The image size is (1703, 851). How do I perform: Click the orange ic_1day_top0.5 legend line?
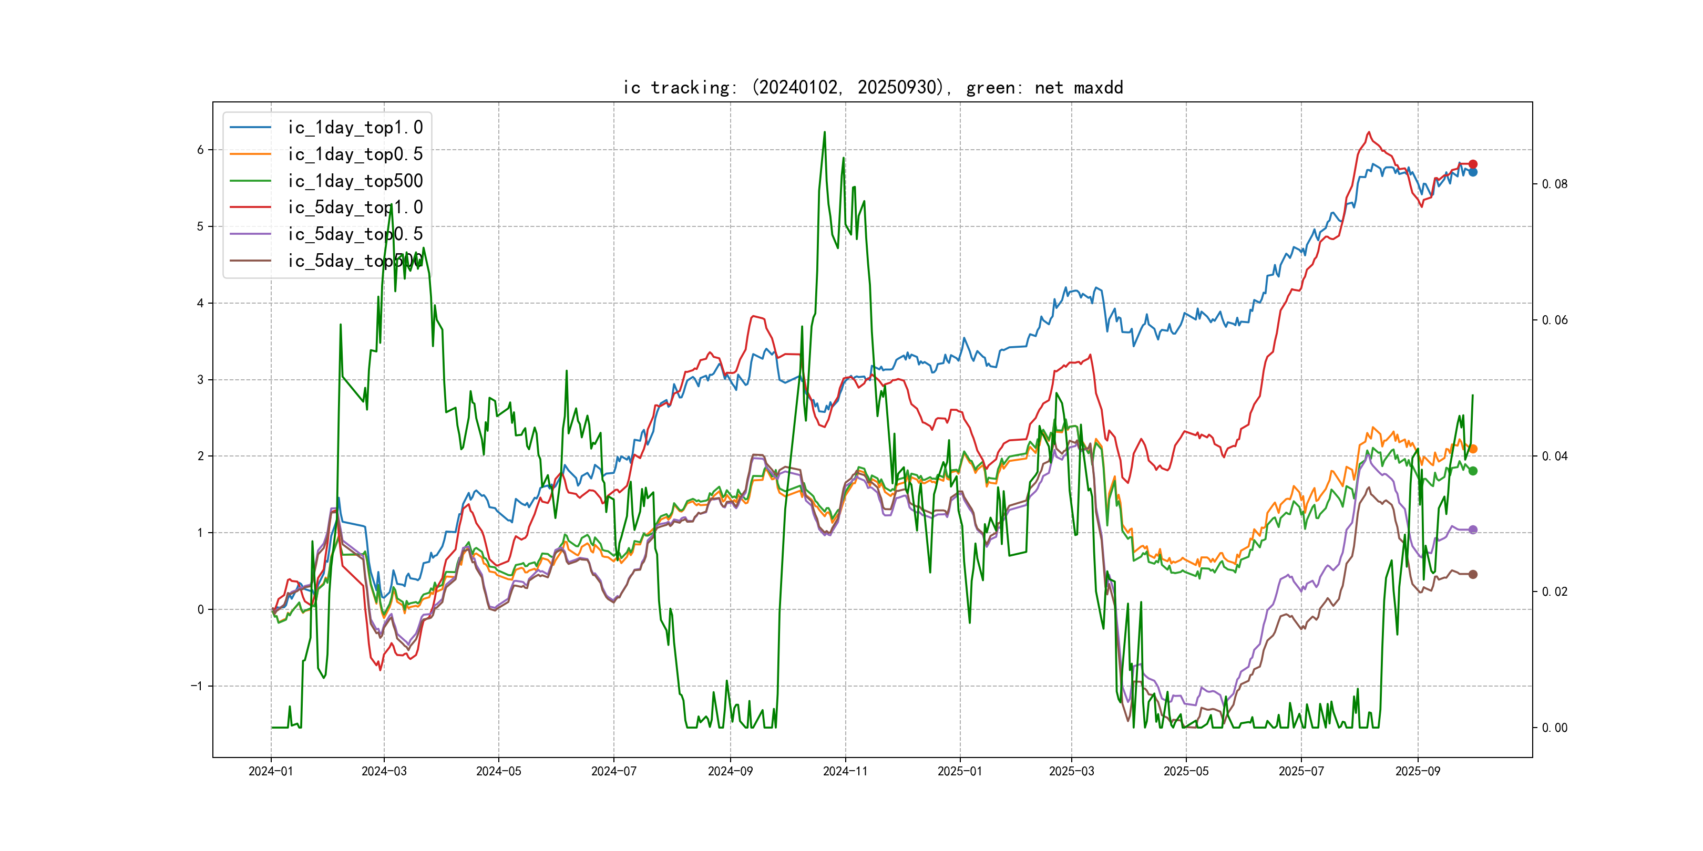pyautogui.click(x=250, y=154)
